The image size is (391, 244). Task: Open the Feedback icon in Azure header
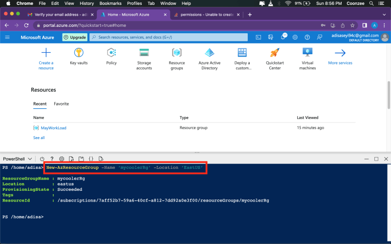point(320,38)
